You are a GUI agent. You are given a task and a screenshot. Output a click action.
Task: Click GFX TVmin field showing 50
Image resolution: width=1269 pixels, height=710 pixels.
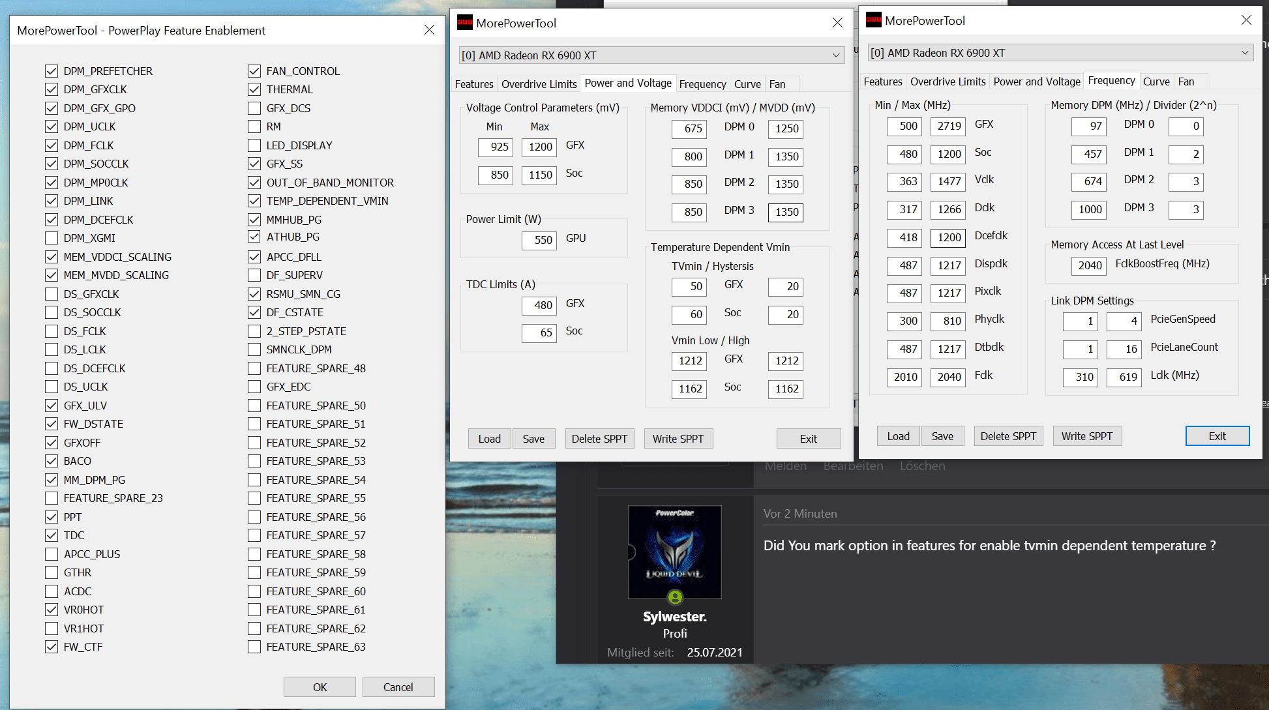point(689,286)
